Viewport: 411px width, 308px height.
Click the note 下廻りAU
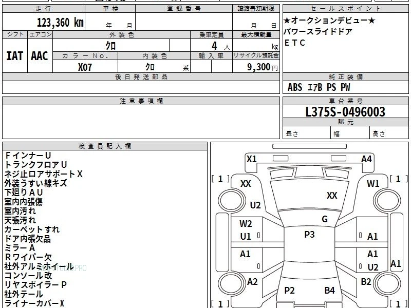[x=24, y=192]
